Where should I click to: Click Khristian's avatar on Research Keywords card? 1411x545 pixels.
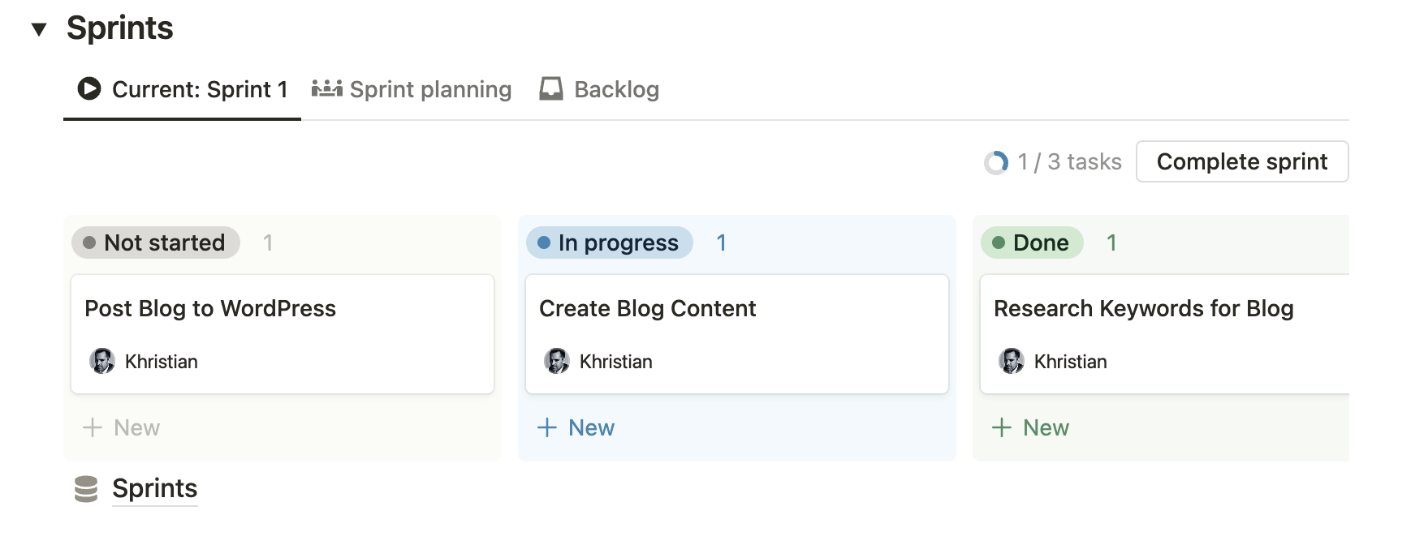point(1012,361)
